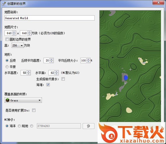
Task: Enable the 是否使用扩展IDs checkbox
Action: (x=34, y=110)
